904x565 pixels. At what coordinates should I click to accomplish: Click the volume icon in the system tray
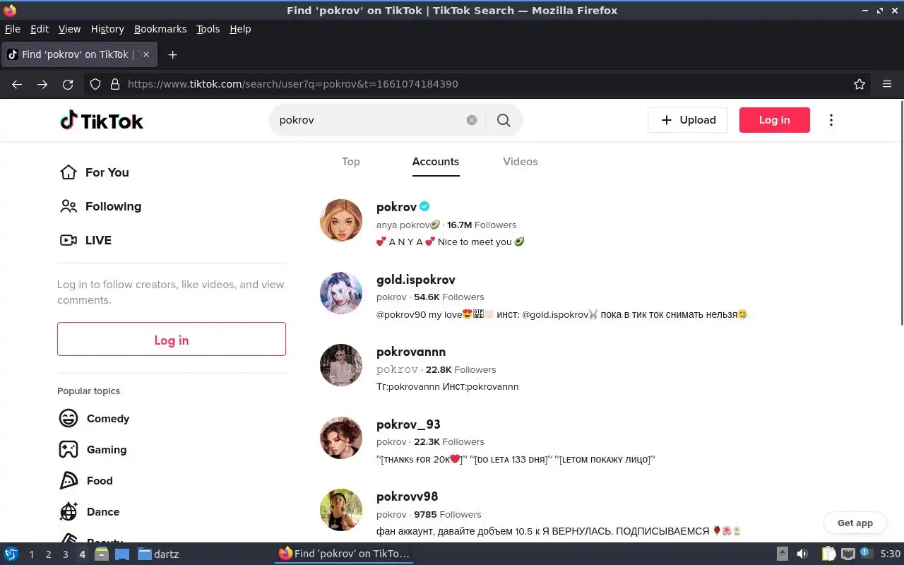[802, 554]
